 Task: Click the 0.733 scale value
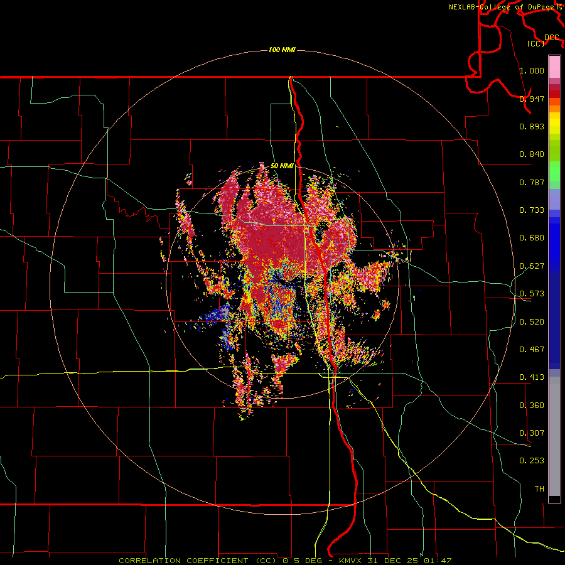tap(532, 210)
